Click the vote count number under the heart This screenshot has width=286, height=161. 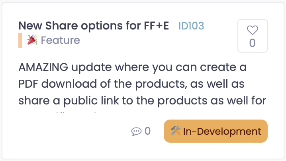tap(253, 43)
